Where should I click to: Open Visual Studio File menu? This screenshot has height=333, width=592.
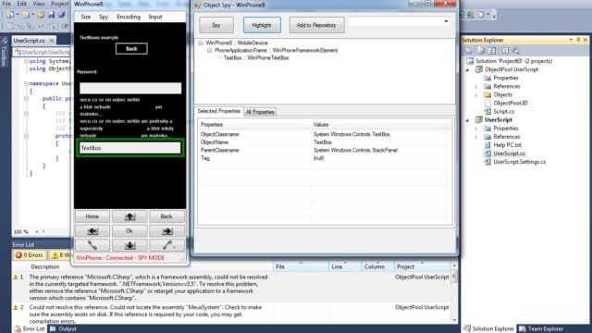[6, 4]
